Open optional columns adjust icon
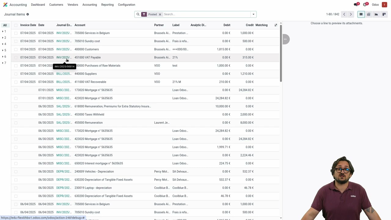391x220 pixels. (x=276, y=25)
